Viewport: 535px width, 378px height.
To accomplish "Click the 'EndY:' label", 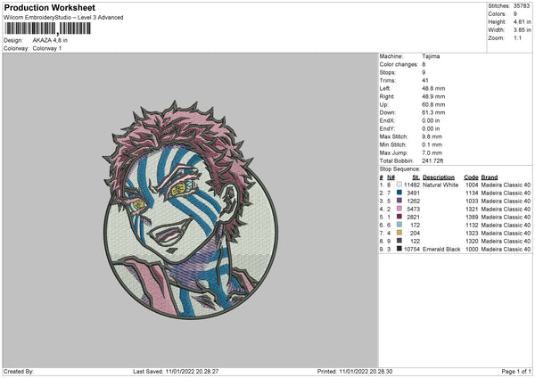I will (387, 128).
